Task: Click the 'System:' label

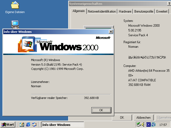Action: (x=128, y=21)
